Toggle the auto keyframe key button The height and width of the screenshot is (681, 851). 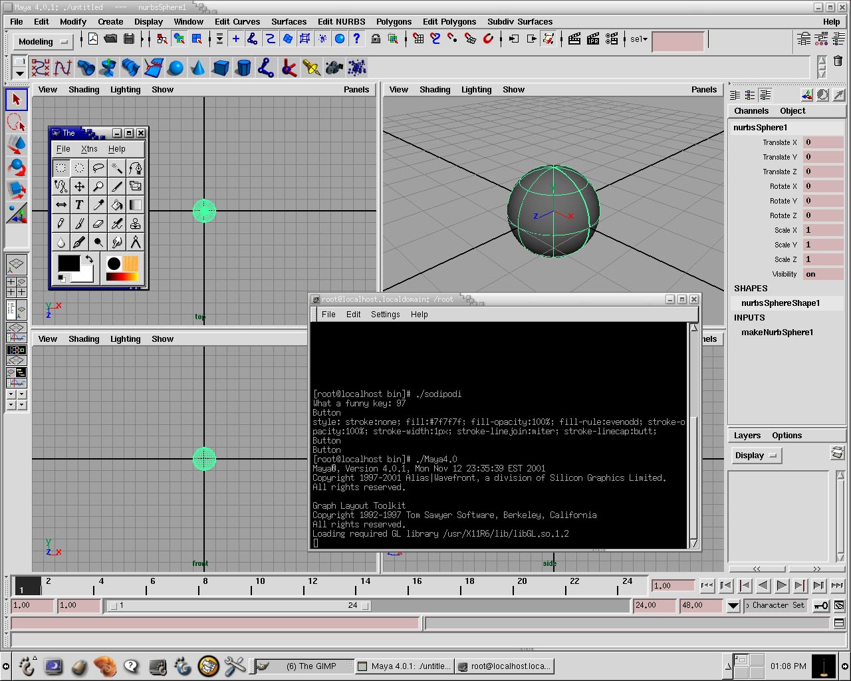(821, 605)
